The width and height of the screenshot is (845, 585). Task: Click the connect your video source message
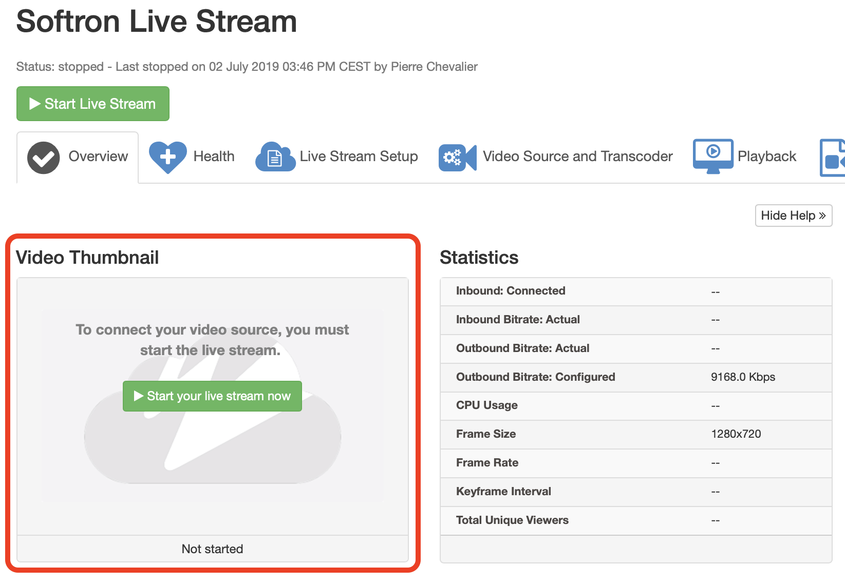(212, 340)
